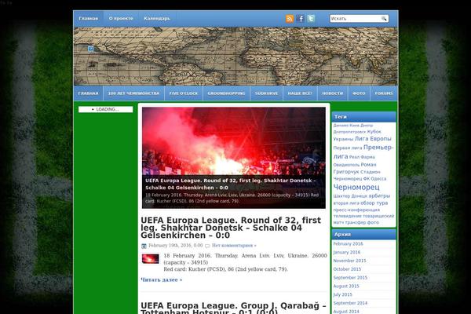Click the пресс-конференция tag
This screenshot has height=314, width=471.
356,210
